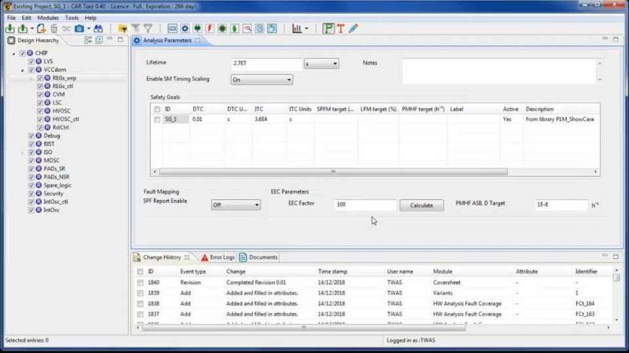Open the Modules menu
629x353 pixels.
tap(48, 18)
